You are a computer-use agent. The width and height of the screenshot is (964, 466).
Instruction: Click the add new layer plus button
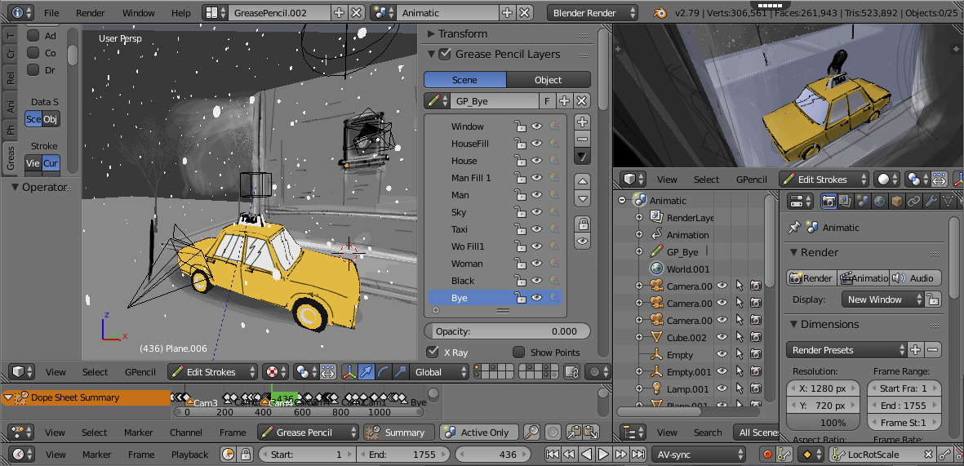pos(582,121)
